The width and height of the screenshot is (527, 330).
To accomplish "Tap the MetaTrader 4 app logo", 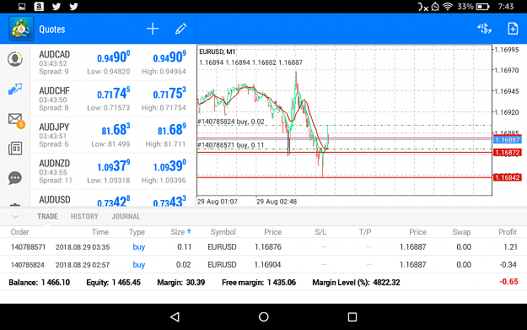I will tap(21, 29).
